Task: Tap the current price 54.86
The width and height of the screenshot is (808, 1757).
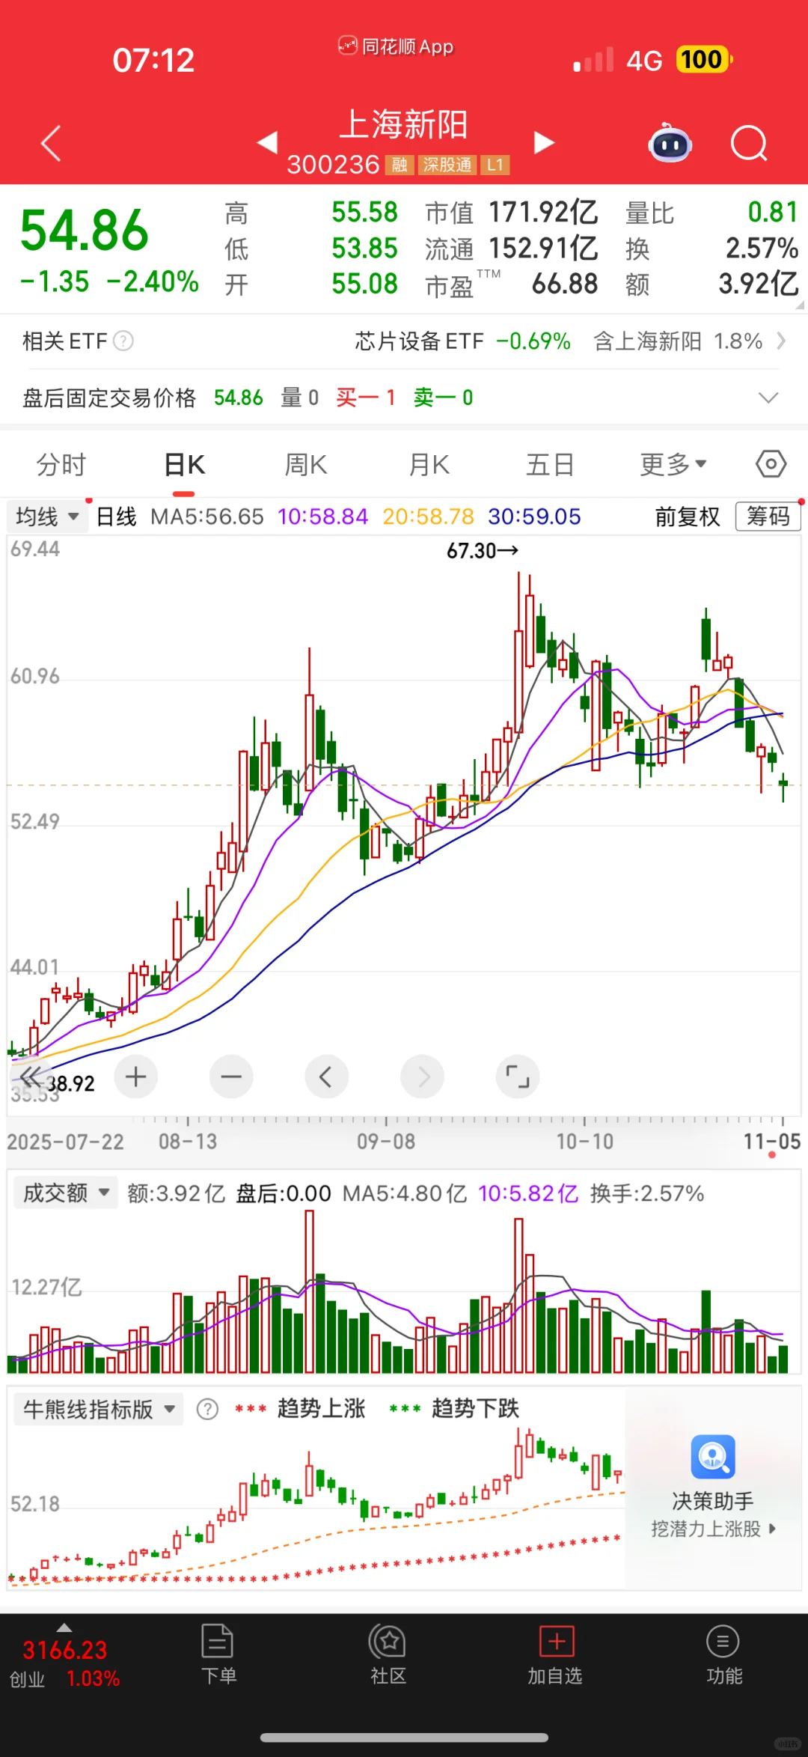Action: [85, 230]
